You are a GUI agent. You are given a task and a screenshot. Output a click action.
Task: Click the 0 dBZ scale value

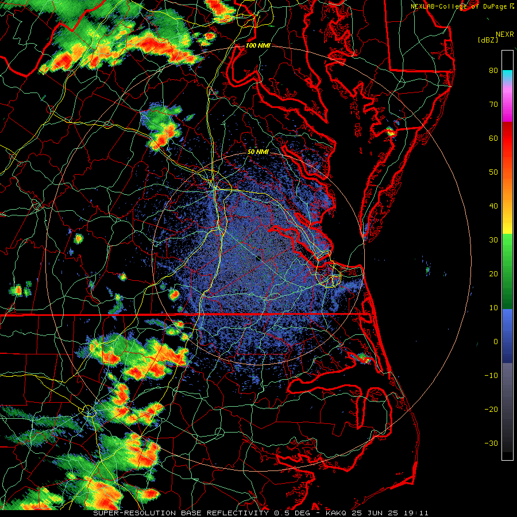coord(496,342)
